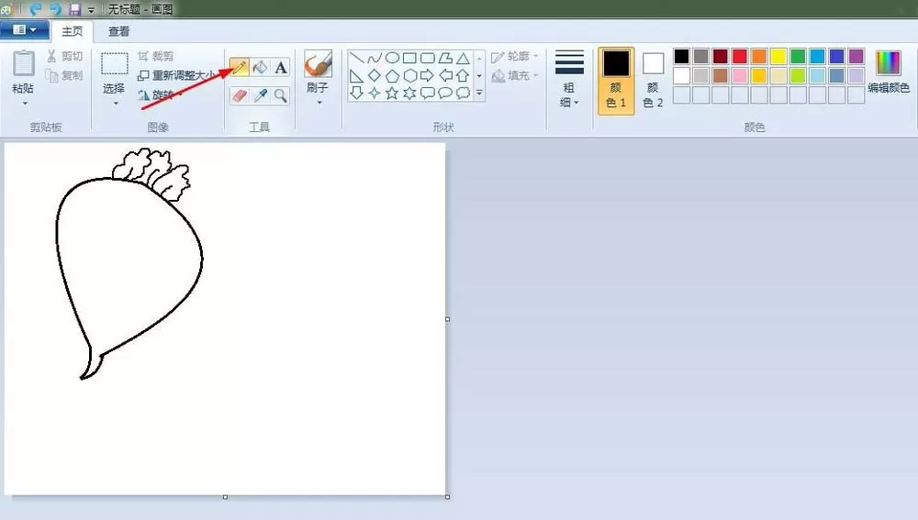Open the blue Paint file menu button
The image size is (918, 520).
(x=24, y=30)
